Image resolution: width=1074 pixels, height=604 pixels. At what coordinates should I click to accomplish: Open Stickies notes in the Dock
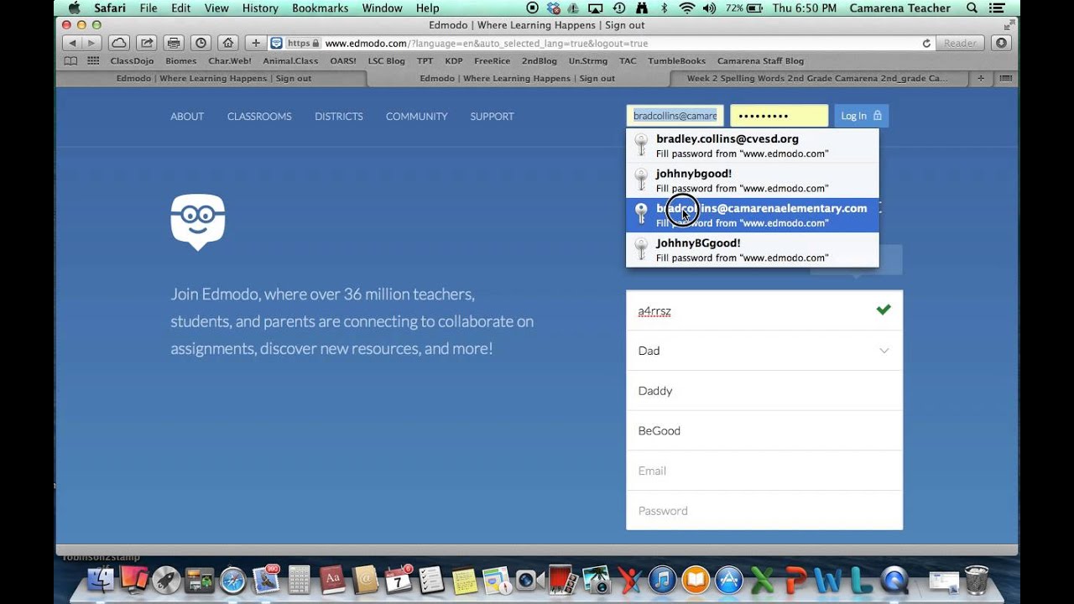pos(464,580)
